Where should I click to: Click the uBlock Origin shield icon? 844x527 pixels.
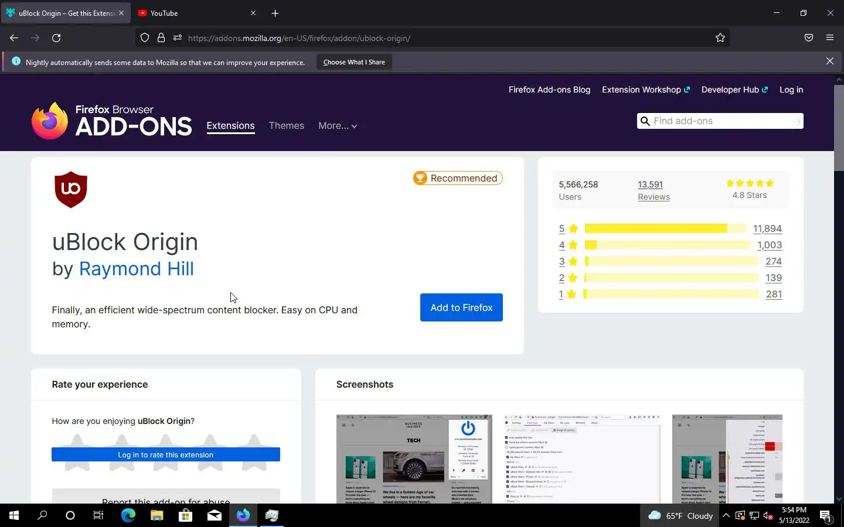pyautogui.click(x=71, y=189)
